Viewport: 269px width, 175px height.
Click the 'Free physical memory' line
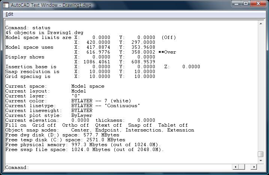pos(83,145)
